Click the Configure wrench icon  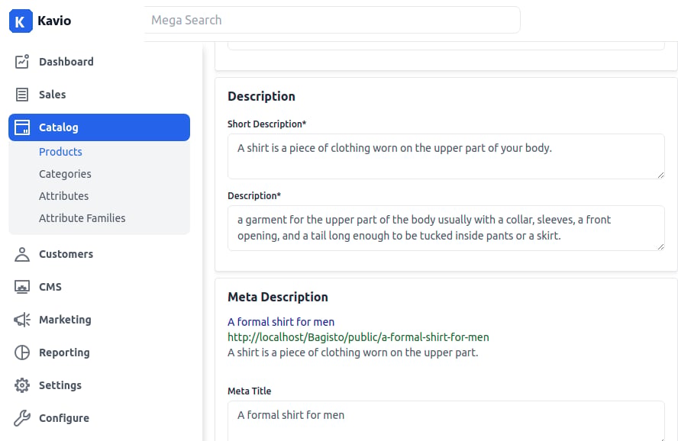(x=22, y=418)
